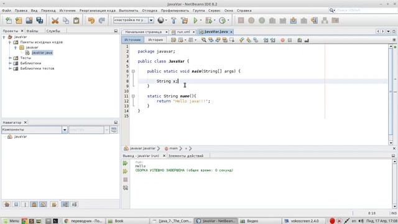Screen dimensions: 398x224
Task: Open the Отладка menu
Action: click(x=149, y=11)
